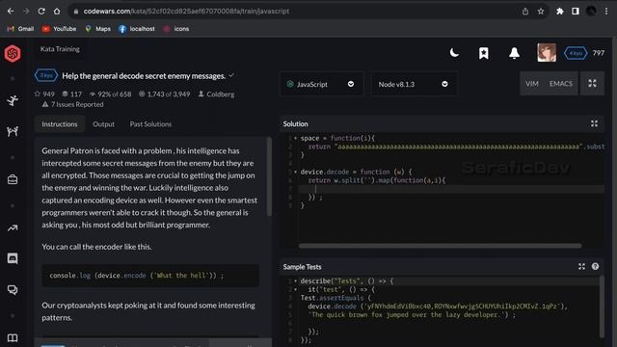Open the JavaScript language dropdown
Screen dimensions: 617x347
click(x=321, y=84)
